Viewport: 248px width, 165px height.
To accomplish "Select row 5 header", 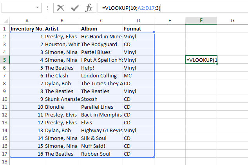I will coord(5,60).
